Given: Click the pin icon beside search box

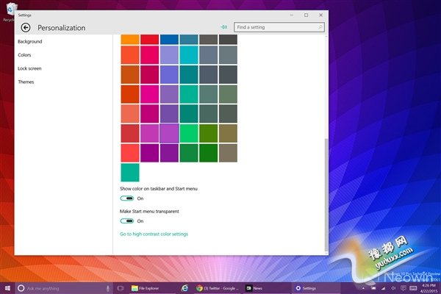Looking at the screenshot, I should [223, 26].
